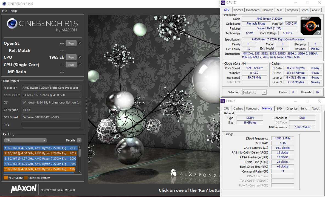Open About tab in upper CPU-Z window
This screenshot has width=325, height=197.
[316, 10]
